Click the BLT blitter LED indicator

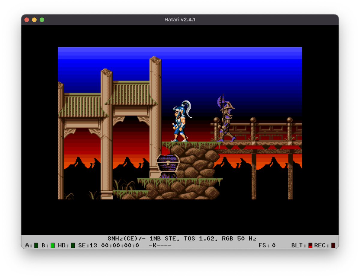(x=310, y=246)
